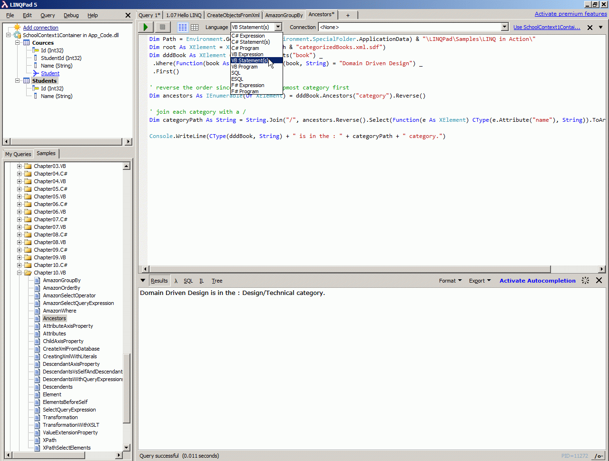Click the Activate premium features link
Screen dimensions: 609x461
pyautogui.click(x=571, y=14)
